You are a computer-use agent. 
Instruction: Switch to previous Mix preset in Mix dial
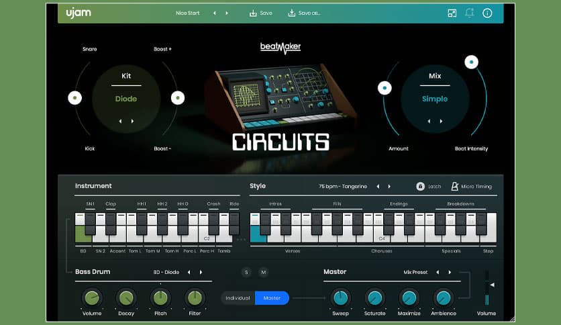(429, 122)
